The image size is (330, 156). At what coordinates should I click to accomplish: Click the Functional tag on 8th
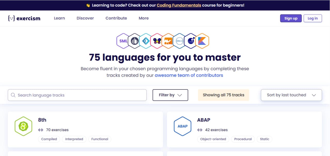(x=100, y=139)
